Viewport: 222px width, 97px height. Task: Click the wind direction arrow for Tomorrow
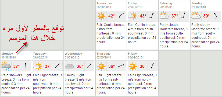121,15
